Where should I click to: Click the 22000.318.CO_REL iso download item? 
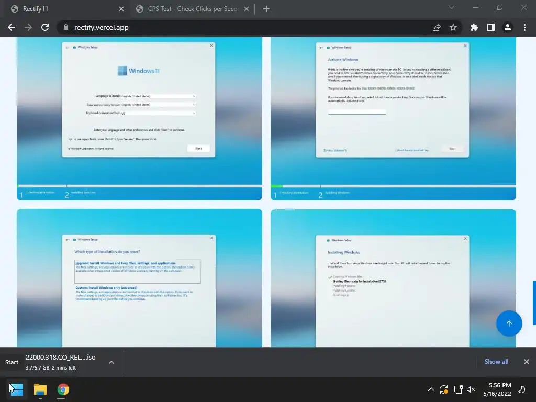61,362
